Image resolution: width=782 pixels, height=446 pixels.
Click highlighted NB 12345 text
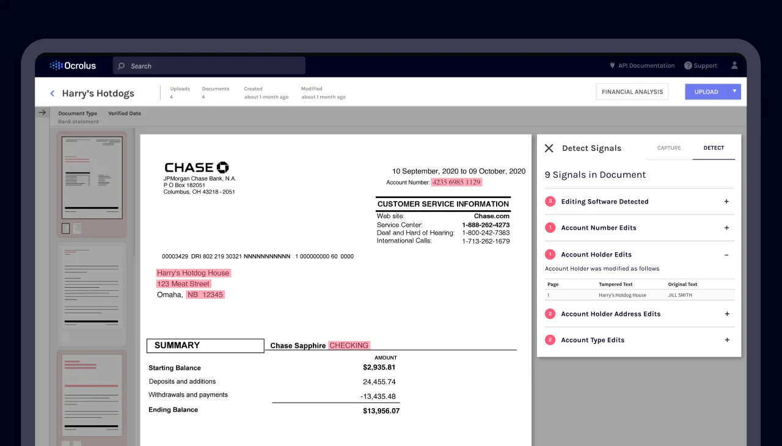[205, 294]
